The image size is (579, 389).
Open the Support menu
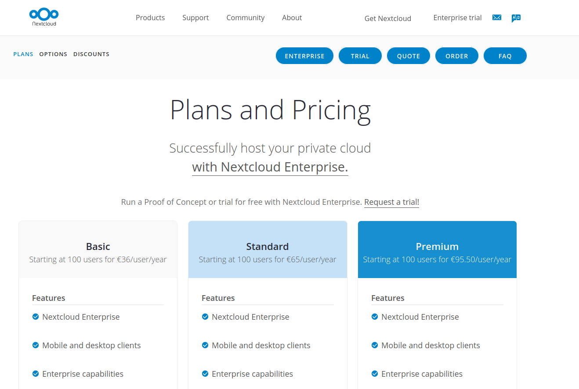(195, 18)
